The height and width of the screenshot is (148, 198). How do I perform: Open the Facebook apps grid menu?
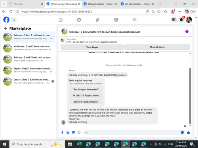pyautogui.click(x=174, y=20)
